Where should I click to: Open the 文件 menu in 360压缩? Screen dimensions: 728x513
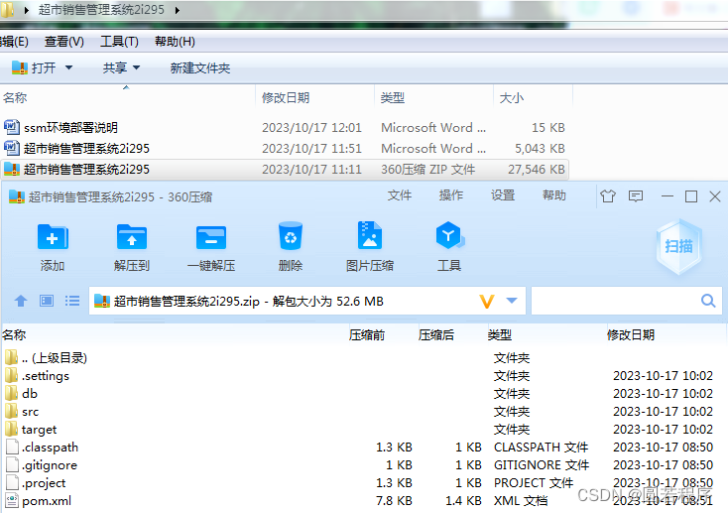click(400, 195)
